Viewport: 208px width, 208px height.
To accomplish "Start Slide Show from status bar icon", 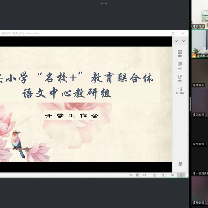I will point(181,175).
